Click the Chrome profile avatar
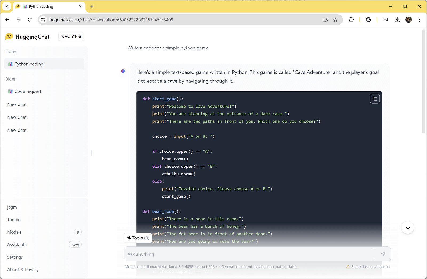 click(x=408, y=19)
